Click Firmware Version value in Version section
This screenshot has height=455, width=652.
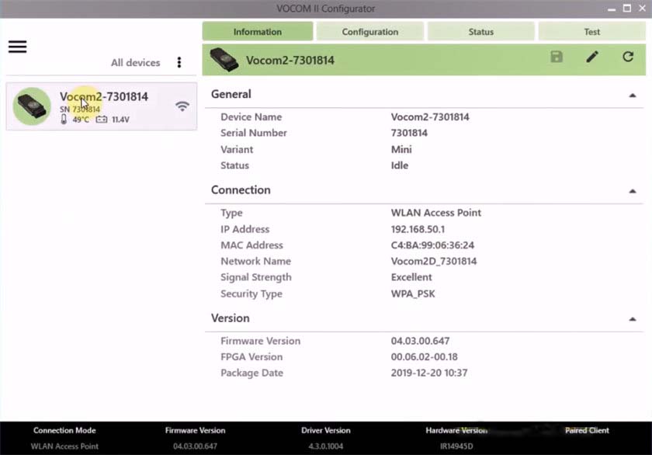pos(420,341)
